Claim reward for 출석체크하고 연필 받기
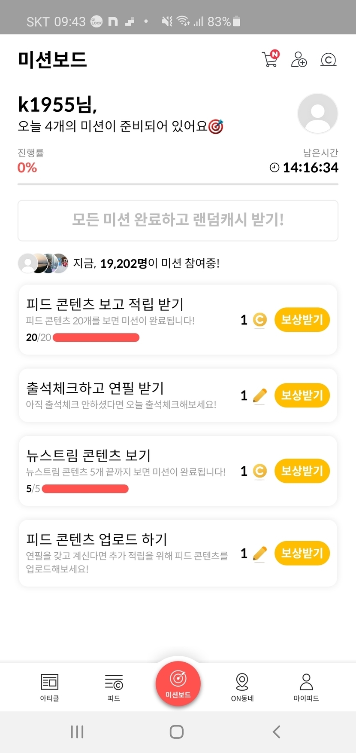This screenshot has height=753, width=356. 302,395
